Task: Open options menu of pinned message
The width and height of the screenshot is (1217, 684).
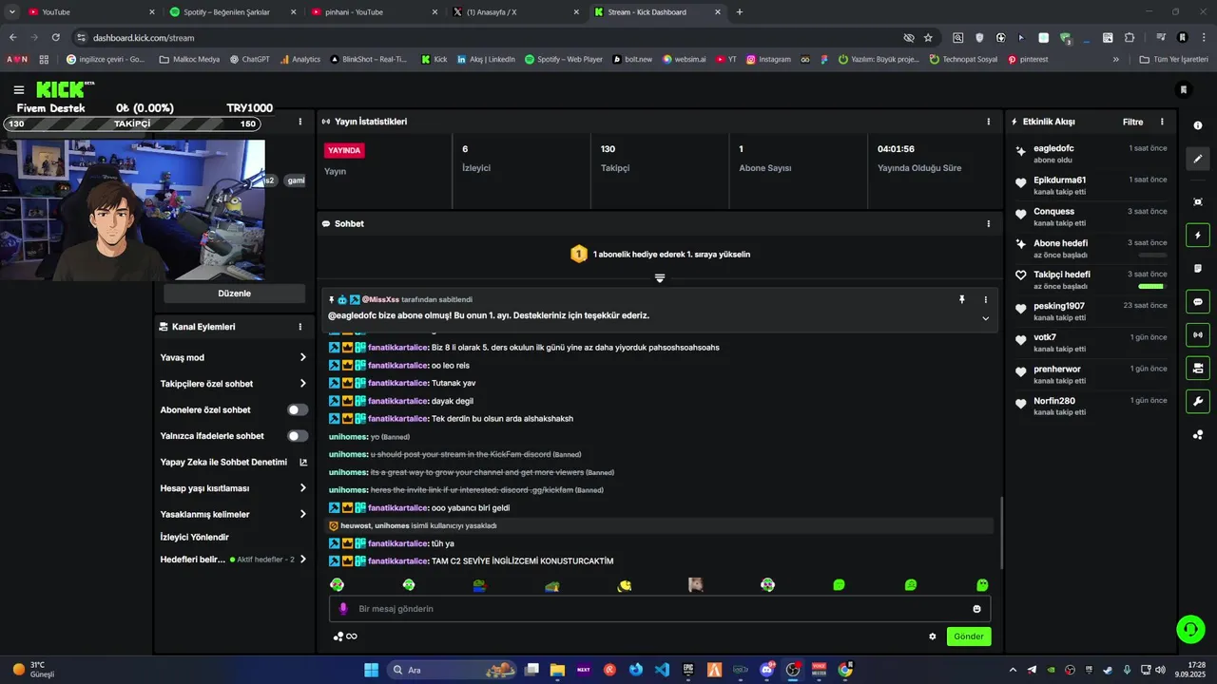Action: (985, 299)
